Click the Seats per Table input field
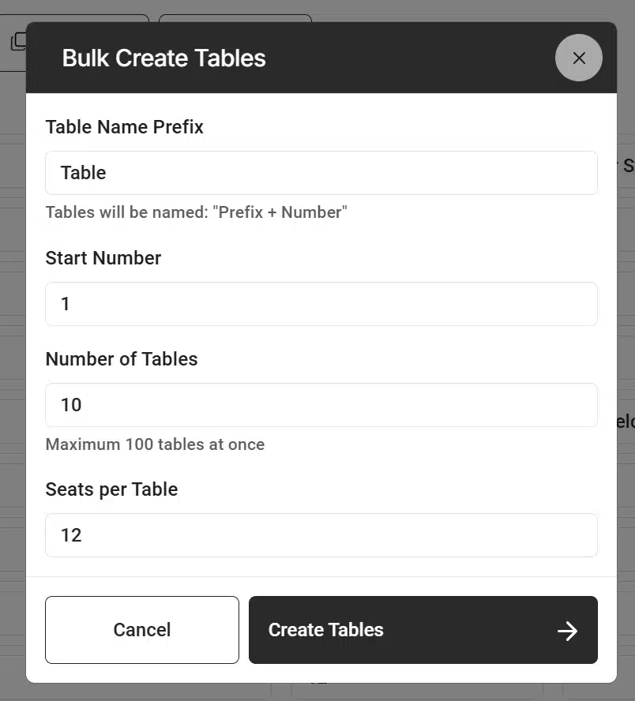The height and width of the screenshot is (701, 635). (321, 534)
